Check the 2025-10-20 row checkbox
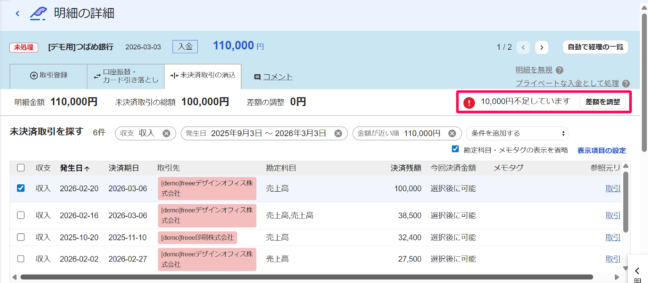The image size is (648, 283). (21, 237)
